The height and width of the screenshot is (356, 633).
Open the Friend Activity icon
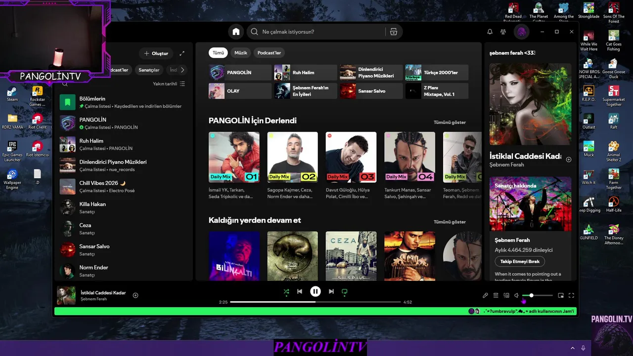(503, 32)
